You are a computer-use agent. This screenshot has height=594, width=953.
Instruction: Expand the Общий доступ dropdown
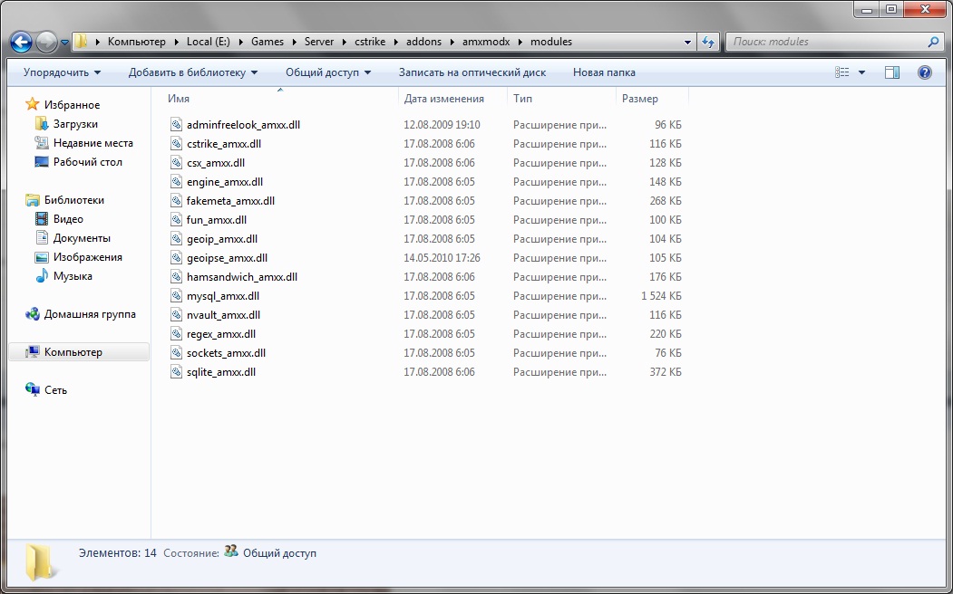pos(328,72)
